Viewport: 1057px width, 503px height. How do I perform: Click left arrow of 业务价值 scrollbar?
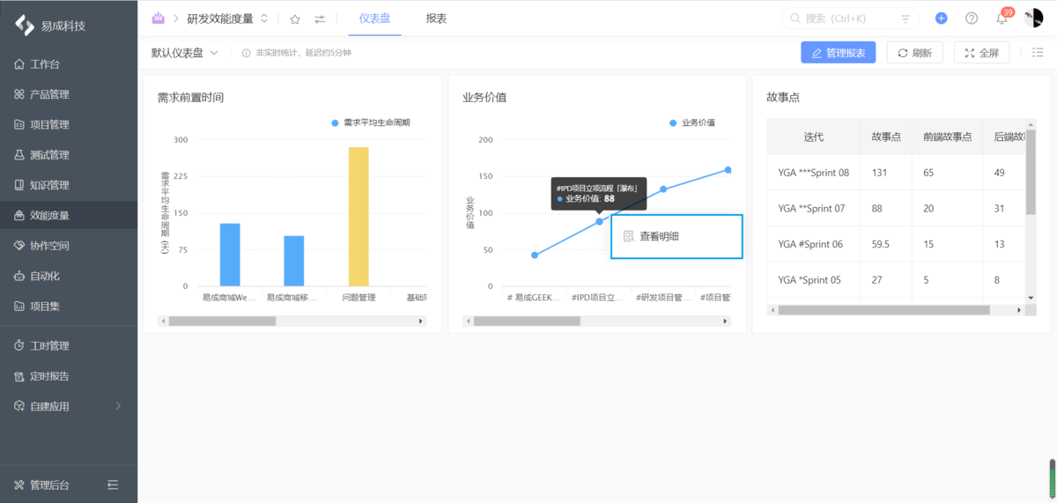469,321
